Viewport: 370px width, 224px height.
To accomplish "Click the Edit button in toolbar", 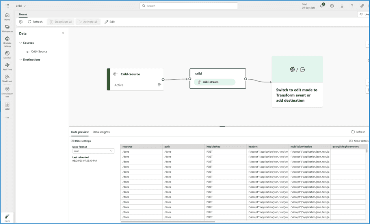I will coord(110,22).
